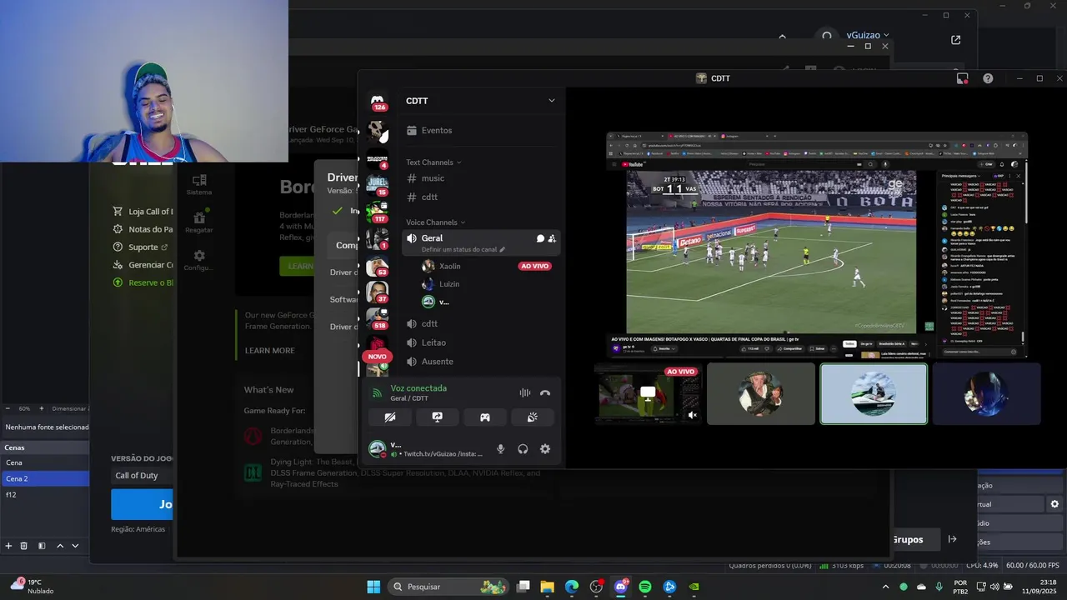Toggle the camera on in Discord
The image size is (1067, 600).
(x=390, y=417)
